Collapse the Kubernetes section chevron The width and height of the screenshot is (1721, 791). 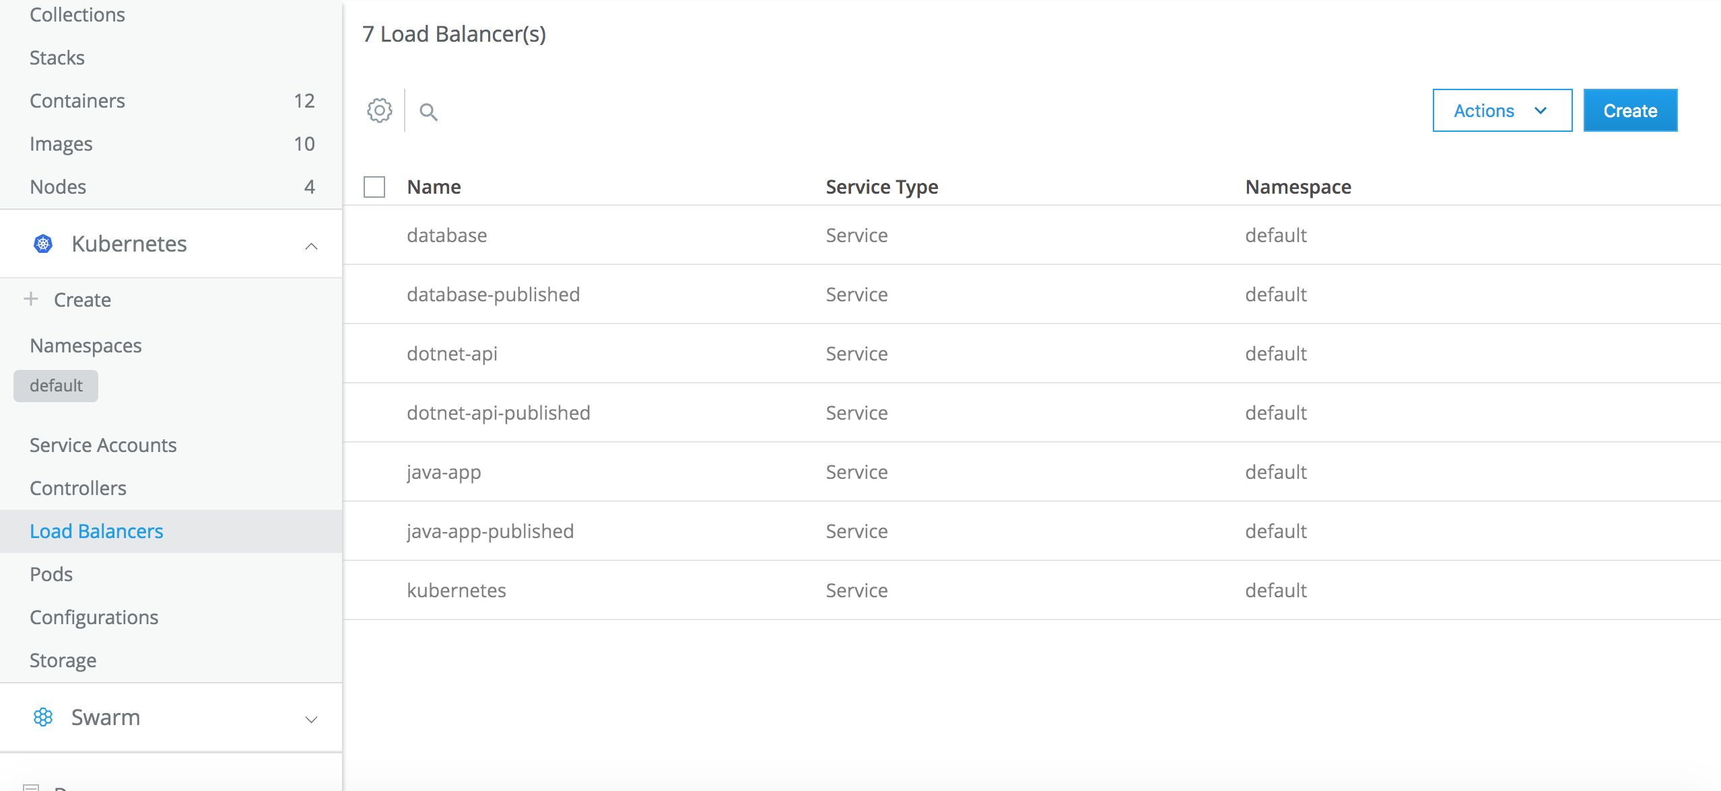(311, 246)
